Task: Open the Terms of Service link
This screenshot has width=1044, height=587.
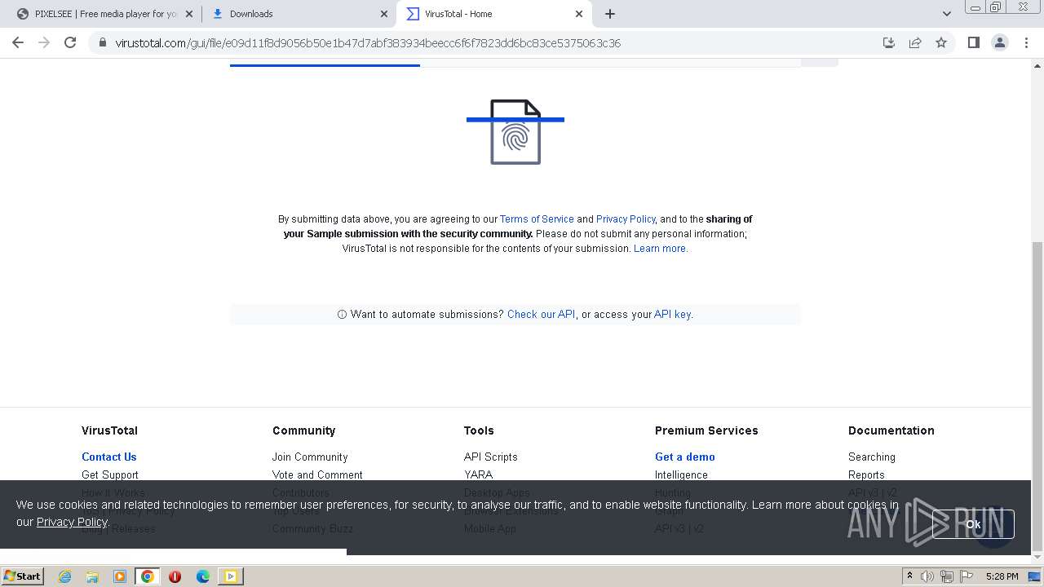Action: (x=537, y=219)
